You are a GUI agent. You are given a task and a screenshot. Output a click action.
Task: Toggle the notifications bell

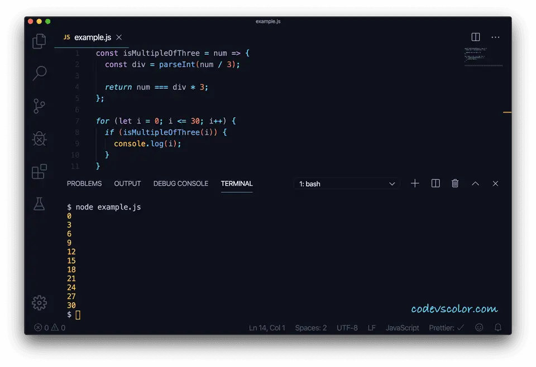click(497, 328)
